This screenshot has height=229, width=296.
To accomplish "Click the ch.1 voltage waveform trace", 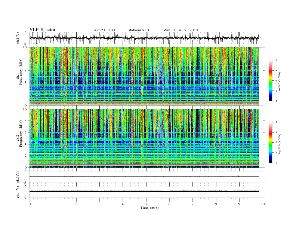I will pyautogui.click(x=144, y=38).
